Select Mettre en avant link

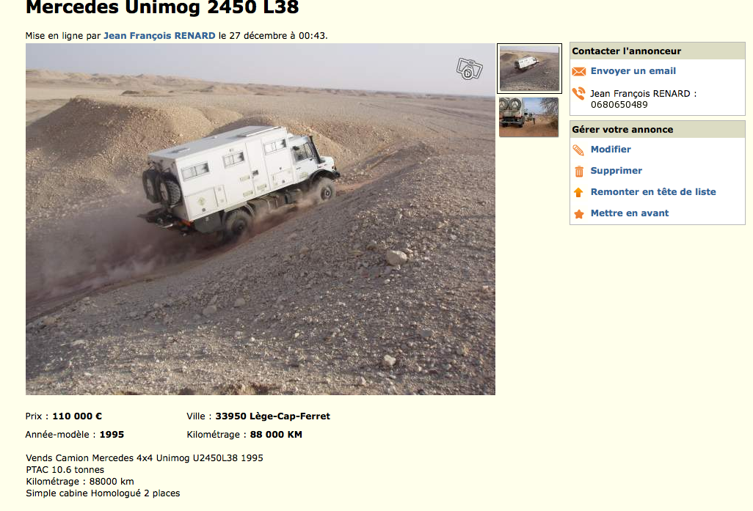pos(630,213)
